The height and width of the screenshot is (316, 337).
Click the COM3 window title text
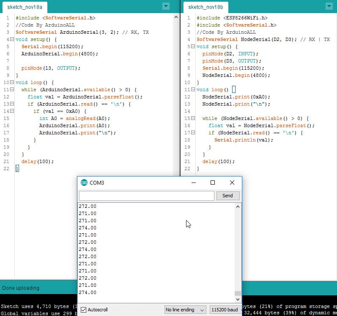click(97, 183)
